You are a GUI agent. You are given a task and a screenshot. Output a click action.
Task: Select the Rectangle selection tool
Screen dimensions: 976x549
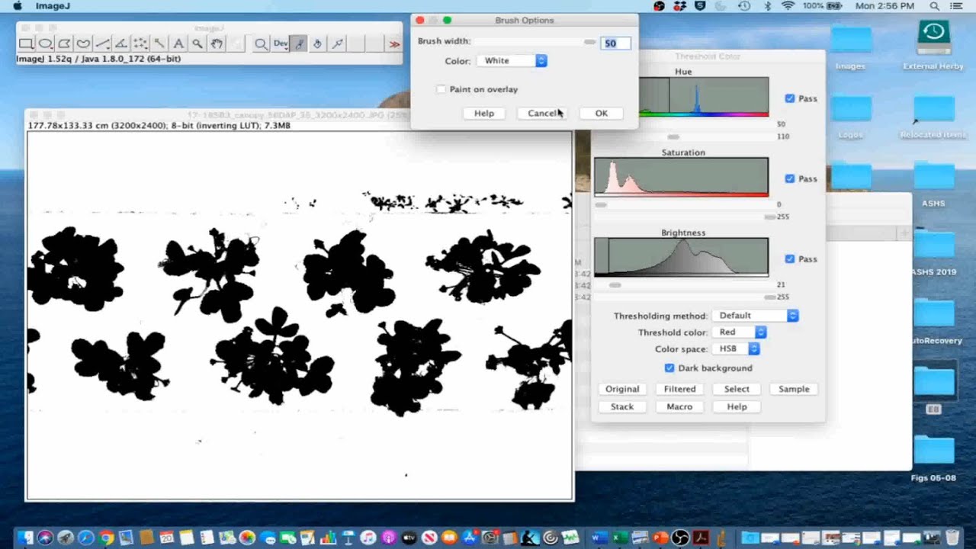point(26,43)
